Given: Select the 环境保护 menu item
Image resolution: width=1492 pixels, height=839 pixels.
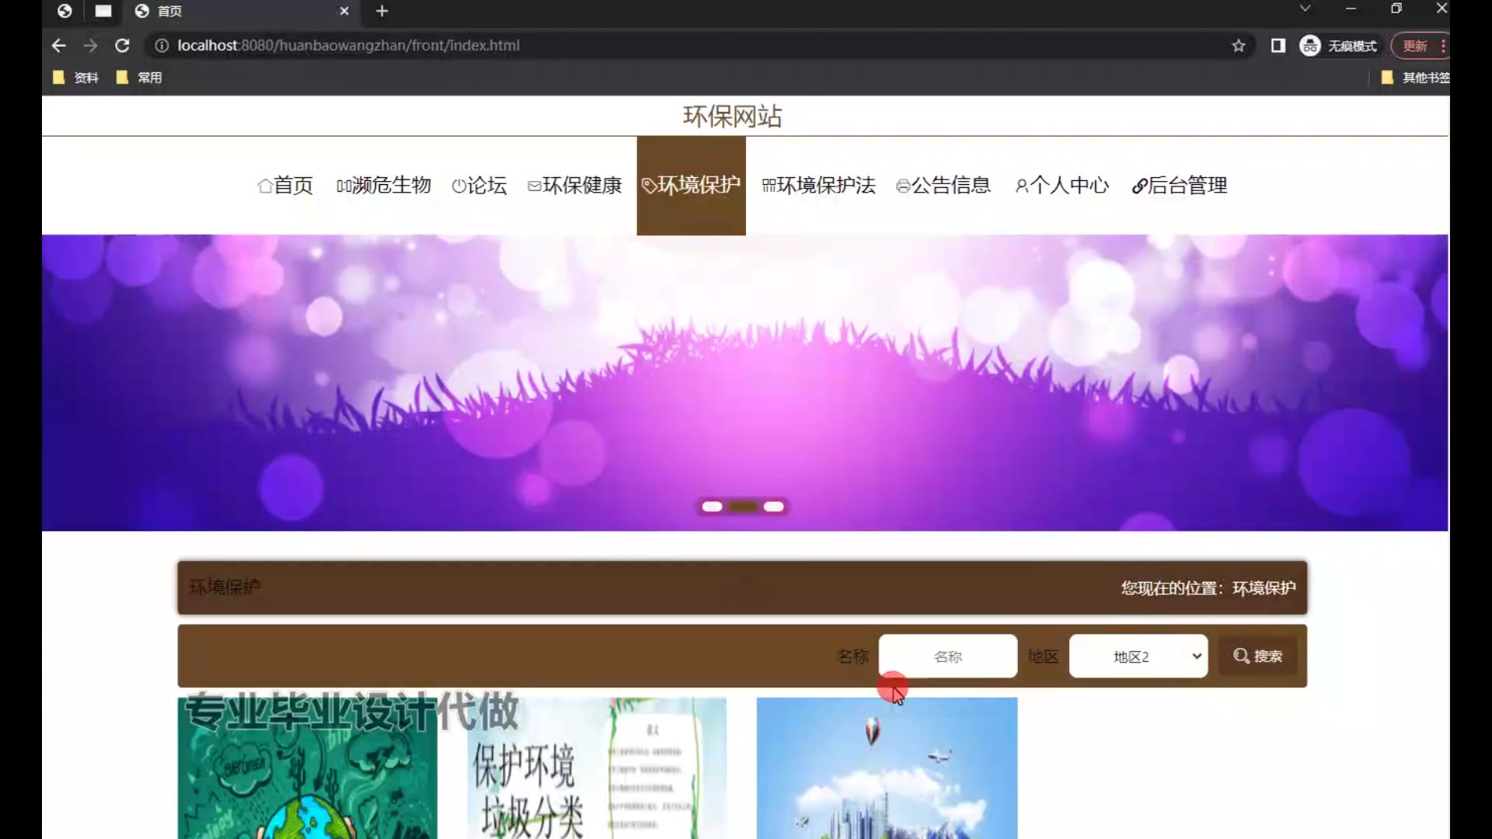Looking at the screenshot, I should pos(691,186).
